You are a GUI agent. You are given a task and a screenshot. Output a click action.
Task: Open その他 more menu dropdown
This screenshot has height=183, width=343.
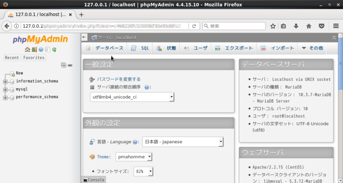click(x=312, y=48)
